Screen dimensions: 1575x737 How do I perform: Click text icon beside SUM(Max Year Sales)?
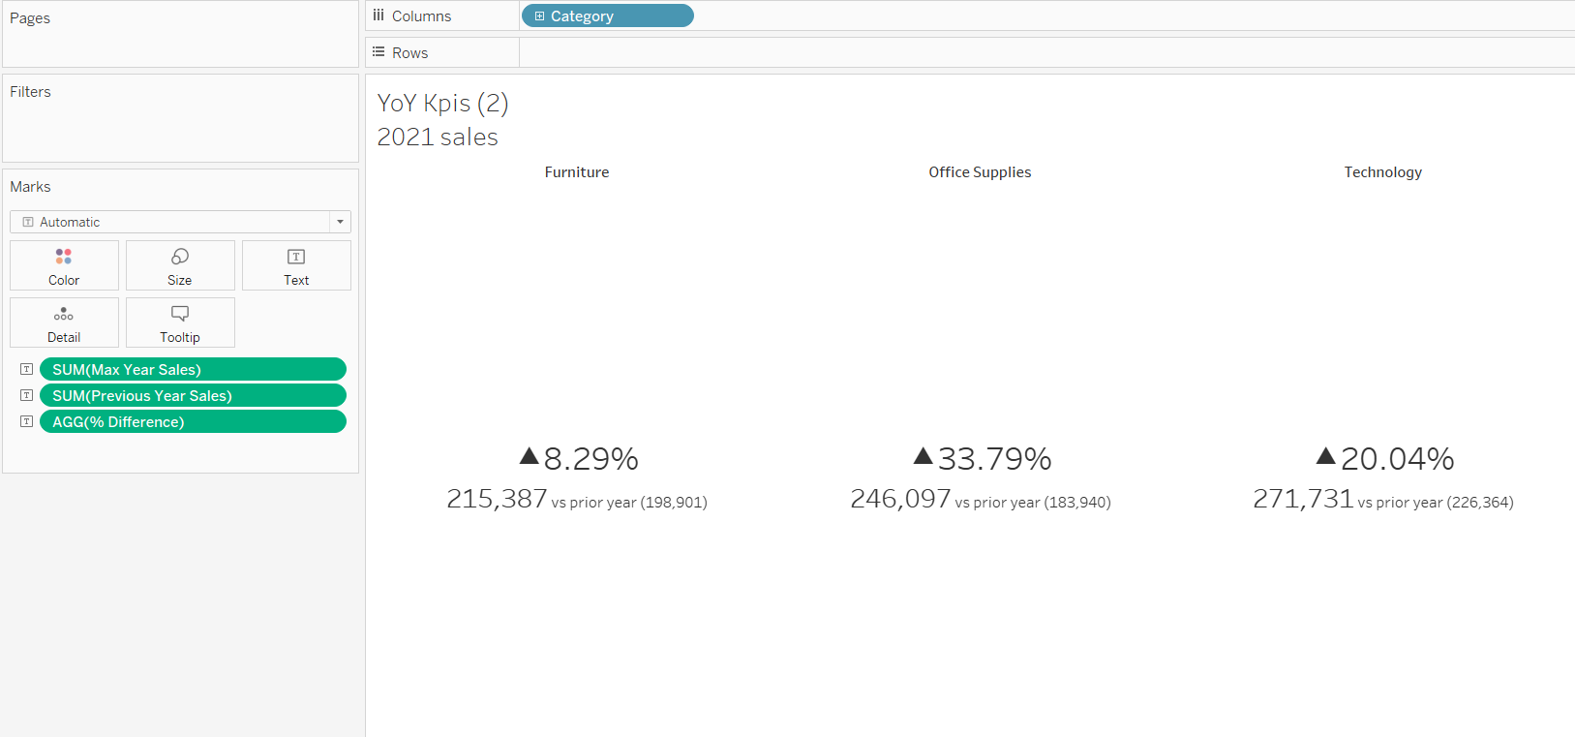(27, 369)
